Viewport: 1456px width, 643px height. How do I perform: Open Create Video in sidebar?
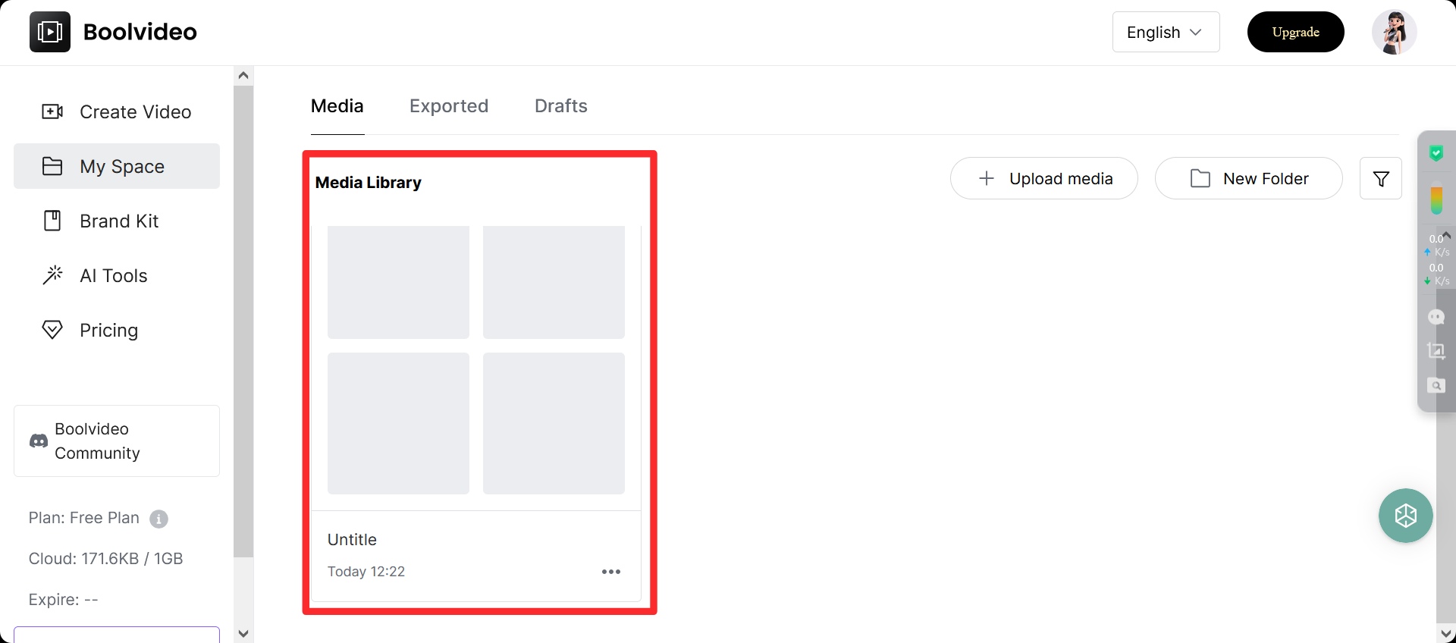[x=117, y=112]
